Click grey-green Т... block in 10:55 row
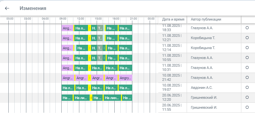 [x=100, y=58]
